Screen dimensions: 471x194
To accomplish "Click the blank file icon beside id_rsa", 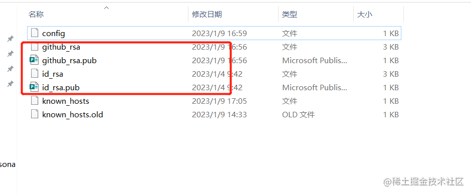I will click(x=35, y=74).
